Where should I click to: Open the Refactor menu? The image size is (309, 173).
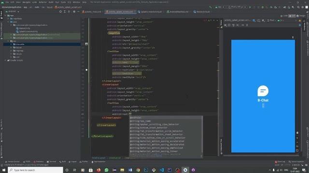coord(42,2)
